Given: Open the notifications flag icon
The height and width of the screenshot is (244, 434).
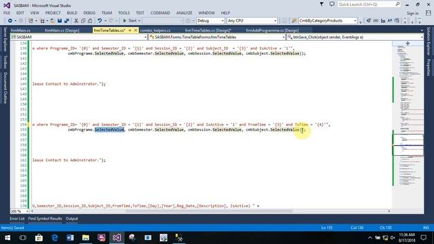Looking at the screenshot, I should [x=321, y=5].
